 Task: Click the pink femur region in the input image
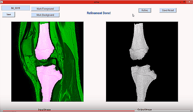(x=44, y=41)
